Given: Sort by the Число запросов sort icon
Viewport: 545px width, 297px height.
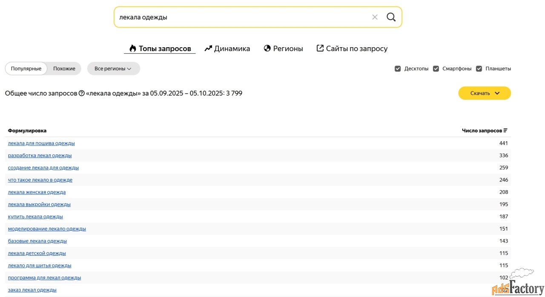Looking at the screenshot, I should click(x=505, y=131).
